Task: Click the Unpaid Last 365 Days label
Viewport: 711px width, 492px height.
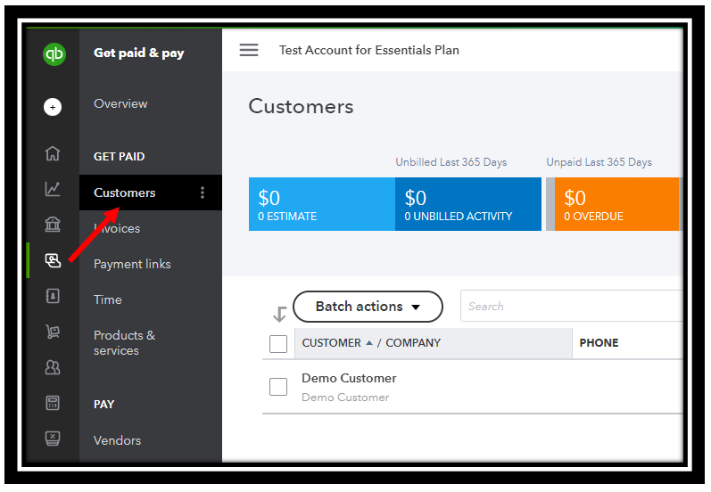Action: [599, 162]
